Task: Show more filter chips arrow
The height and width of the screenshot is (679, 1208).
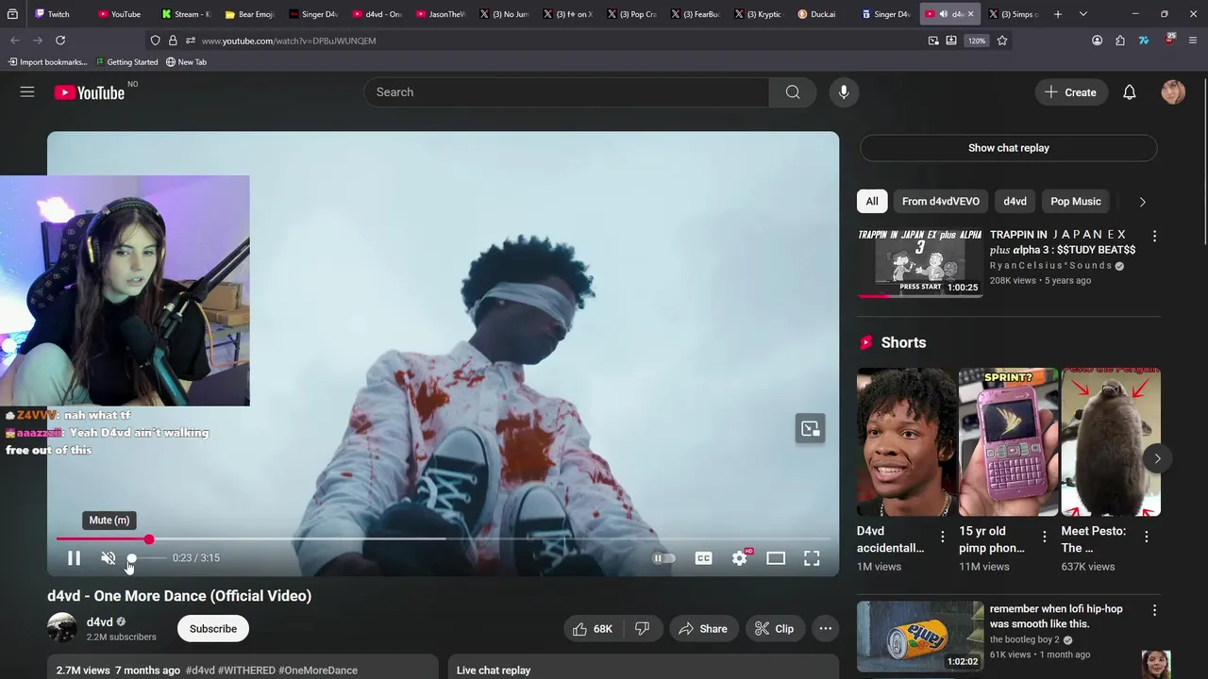Action: click(1142, 202)
